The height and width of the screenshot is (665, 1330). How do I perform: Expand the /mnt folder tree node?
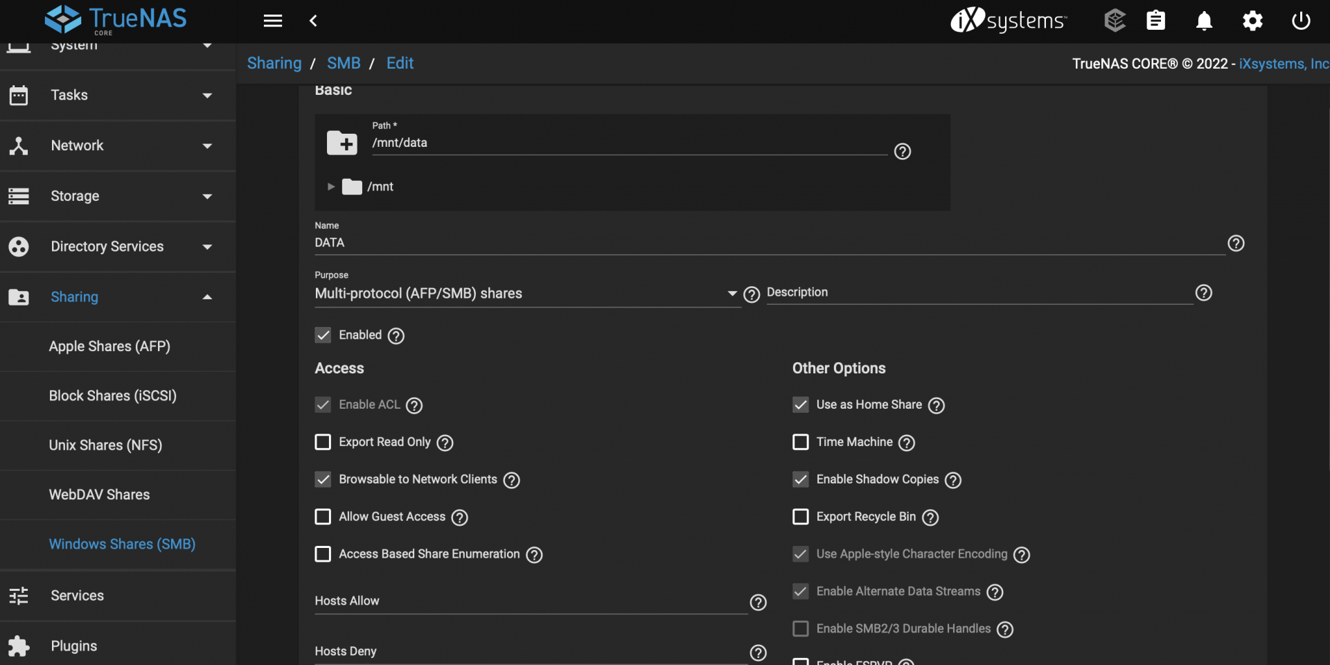[x=331, y=186]
